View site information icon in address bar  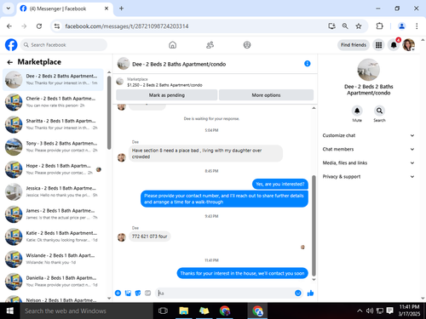(57, 26)
